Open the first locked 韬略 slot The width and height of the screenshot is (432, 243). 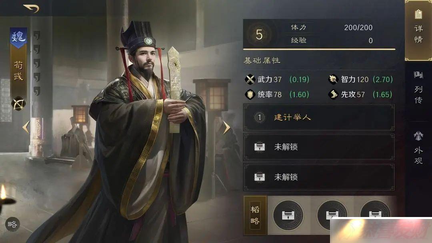tap(288, 215)
